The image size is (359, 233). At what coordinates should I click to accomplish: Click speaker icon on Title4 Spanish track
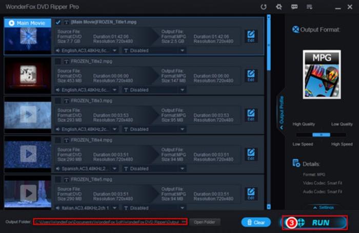(58, 168)
